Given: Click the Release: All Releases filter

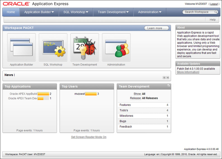Looking at the screenshot, I should click(x=144, y=98).
